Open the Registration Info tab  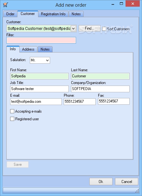point(53,14)
